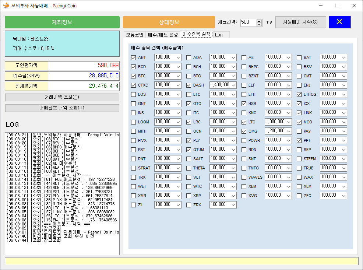Click log line 매매로그 조회 수신 0 건
Image resolution: width=363 pixels, height=270 pixels.
(50, 236)
